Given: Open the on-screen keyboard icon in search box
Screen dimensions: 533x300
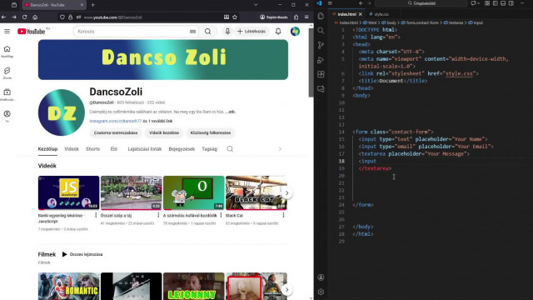Looking at the screenshot, I should click(192, 32).
